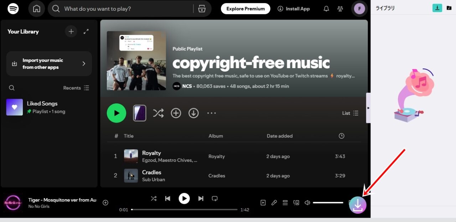Mute the volume speaker icon

pos(307,203)
